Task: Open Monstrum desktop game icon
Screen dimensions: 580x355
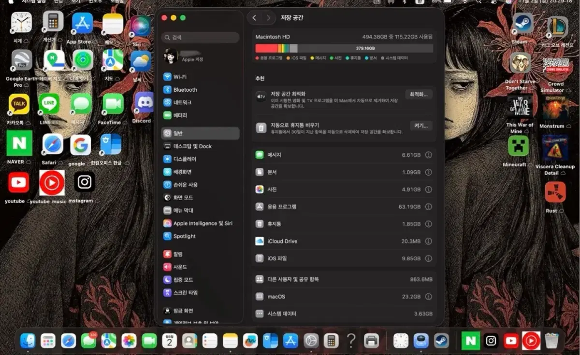Action: [x=555, y=107]
